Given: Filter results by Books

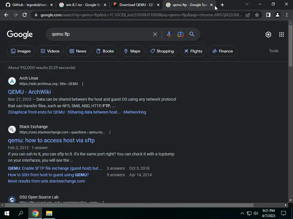Looking at the screenshot, I should click(x=105, y=51).
